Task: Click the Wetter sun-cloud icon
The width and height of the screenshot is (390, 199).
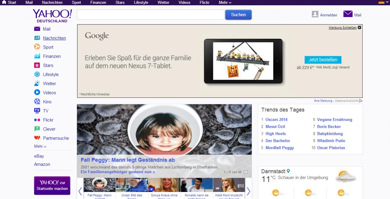Action: point(37,83)
